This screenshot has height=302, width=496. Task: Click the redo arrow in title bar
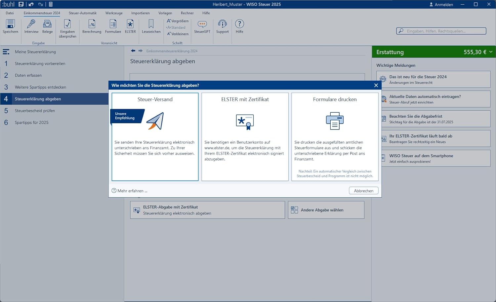tap(41, 4)
